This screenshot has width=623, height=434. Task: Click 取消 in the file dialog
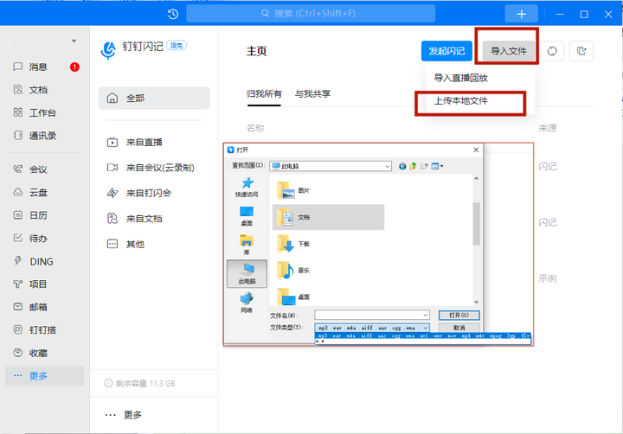pos(459,328)
